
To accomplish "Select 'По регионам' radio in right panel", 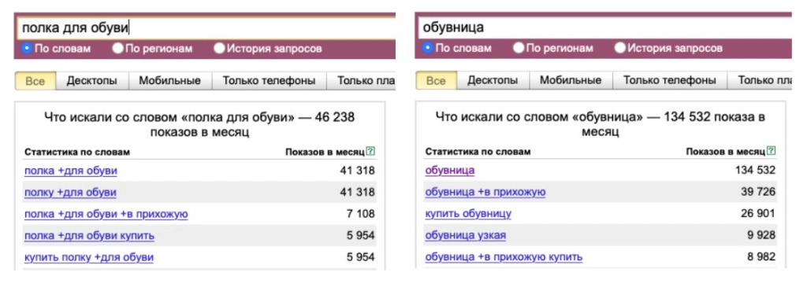I will pos(519,48).
